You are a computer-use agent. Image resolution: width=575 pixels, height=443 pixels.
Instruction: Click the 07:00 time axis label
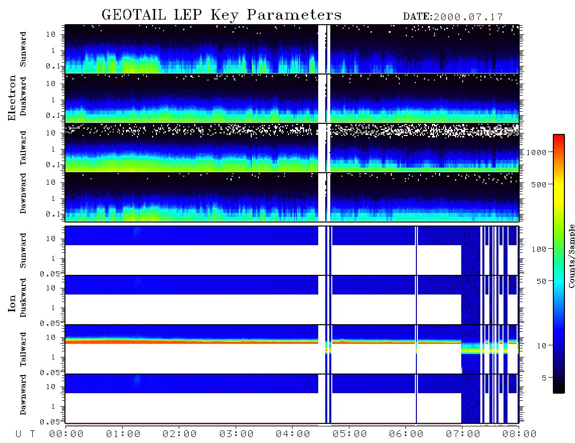463,434
